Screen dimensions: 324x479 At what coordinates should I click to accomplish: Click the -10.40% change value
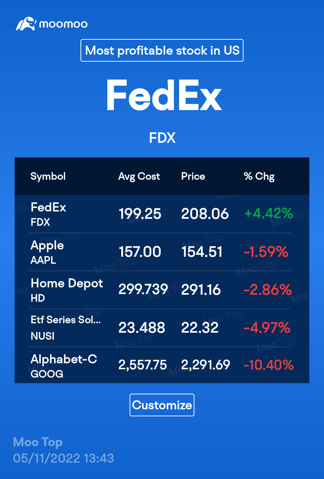tap(269, 365)
